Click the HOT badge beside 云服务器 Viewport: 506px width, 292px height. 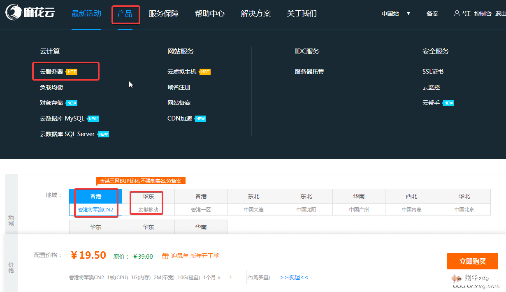click(72, 72)
